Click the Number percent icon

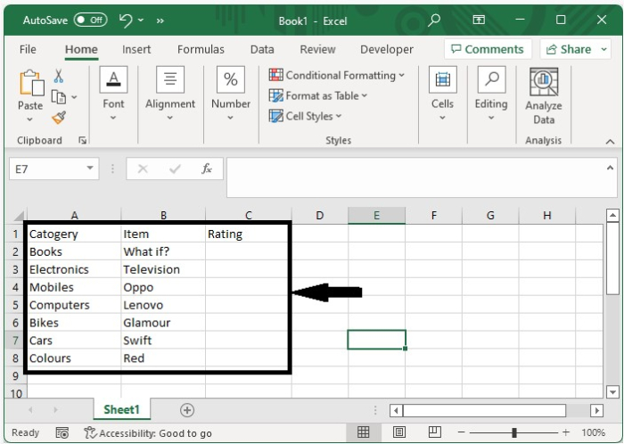coord(231,79)
